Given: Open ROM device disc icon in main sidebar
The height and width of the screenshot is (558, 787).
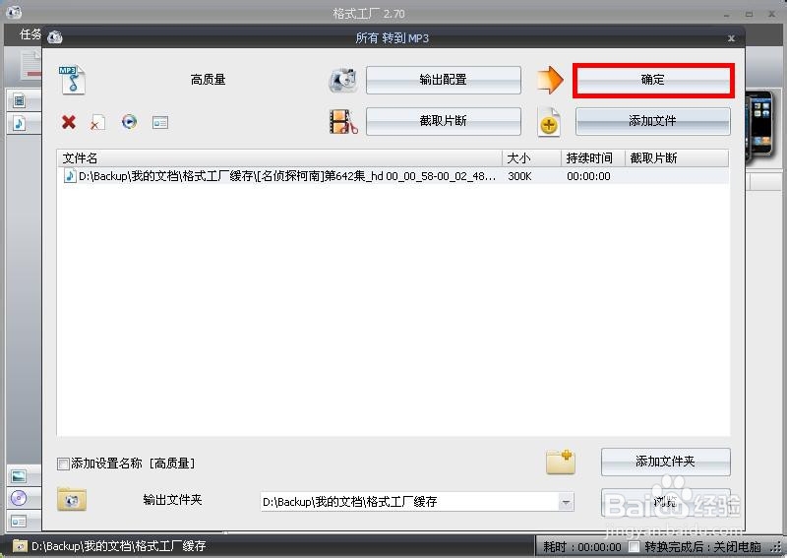Looking at the screenshot, I should pyautogui.click(x=19, y=498).
